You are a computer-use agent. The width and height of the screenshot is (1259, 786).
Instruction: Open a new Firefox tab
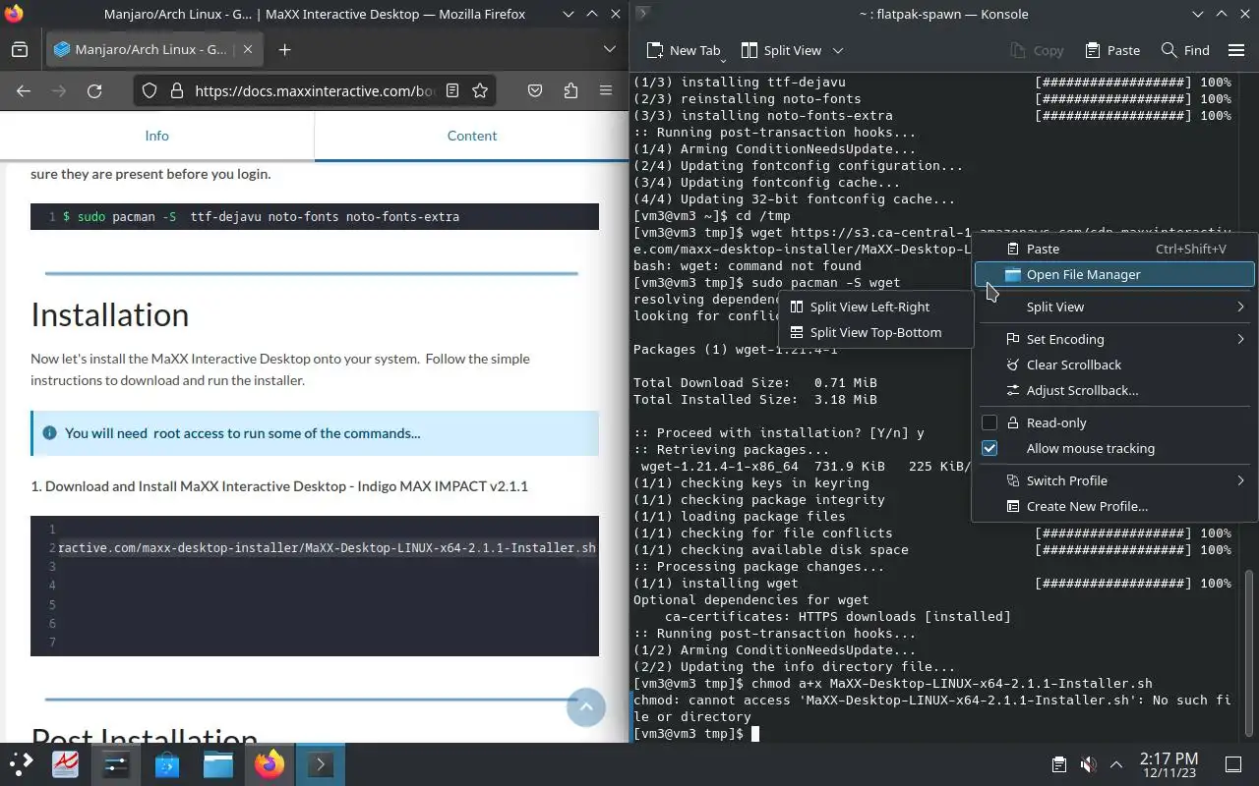(284, 49)
